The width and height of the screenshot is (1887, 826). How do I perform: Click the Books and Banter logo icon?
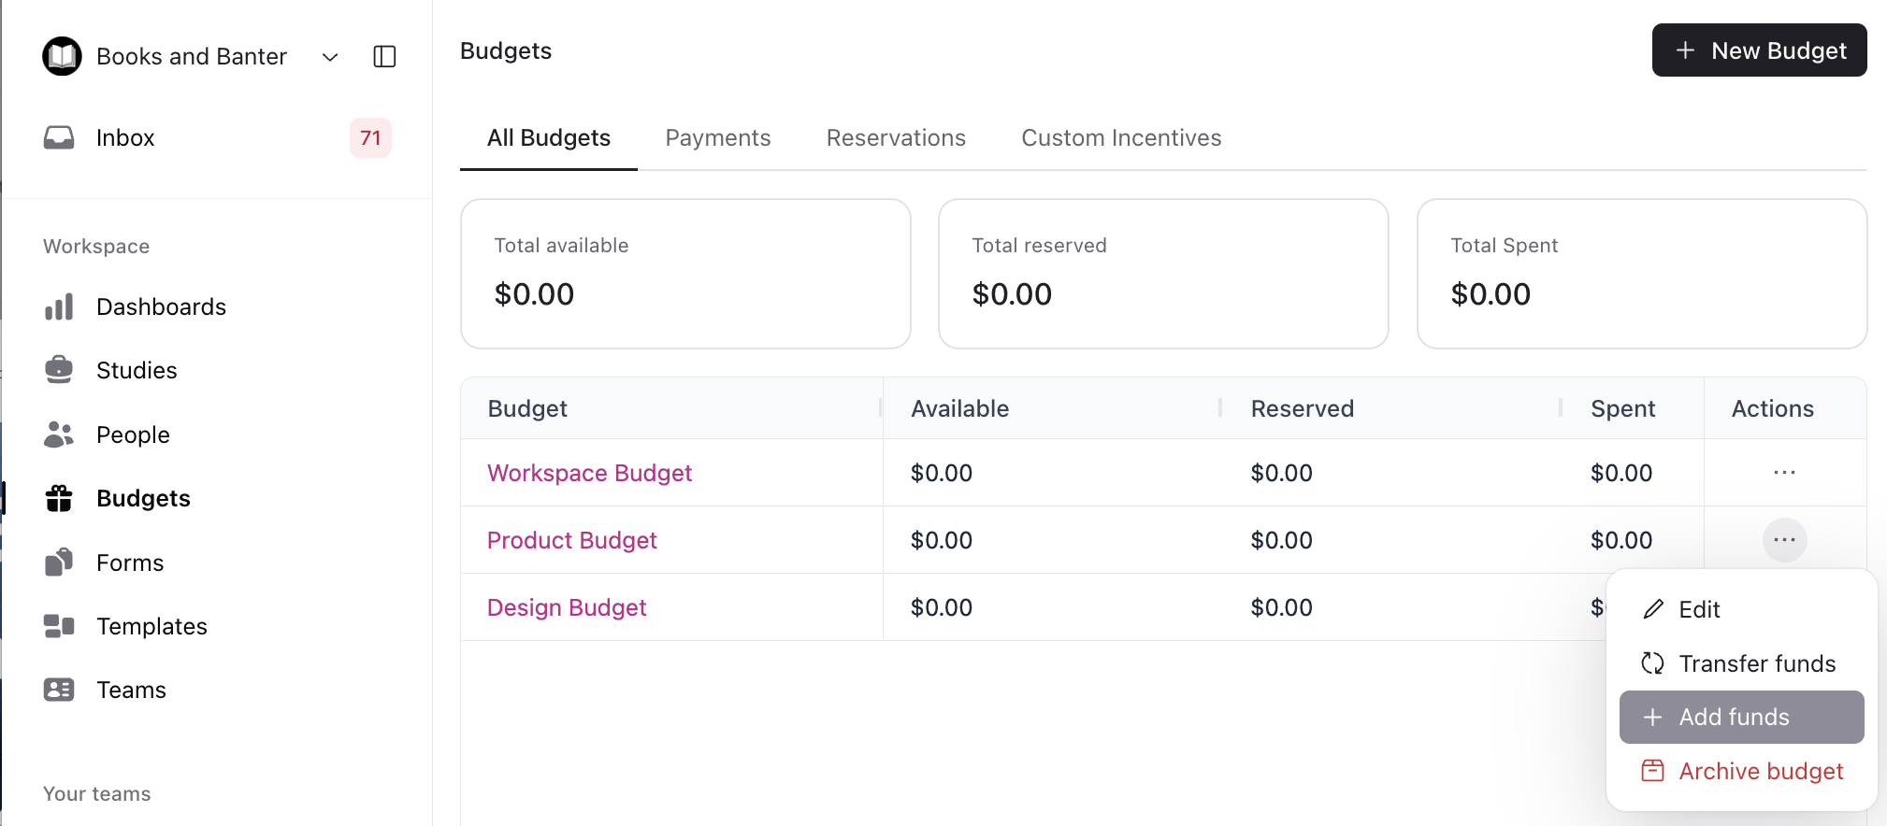pyautogui.click(x=63, y=57)
